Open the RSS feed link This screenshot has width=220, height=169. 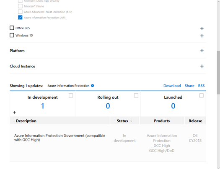coord(201,86)
